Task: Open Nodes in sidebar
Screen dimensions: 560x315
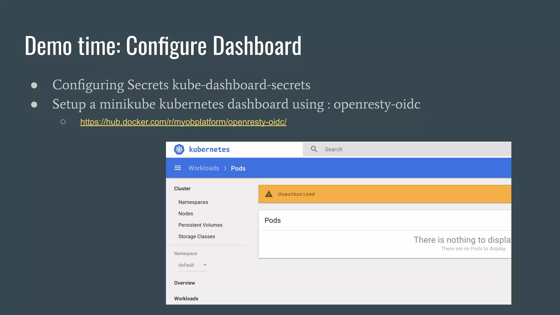Action: click(x=186, y=214)
